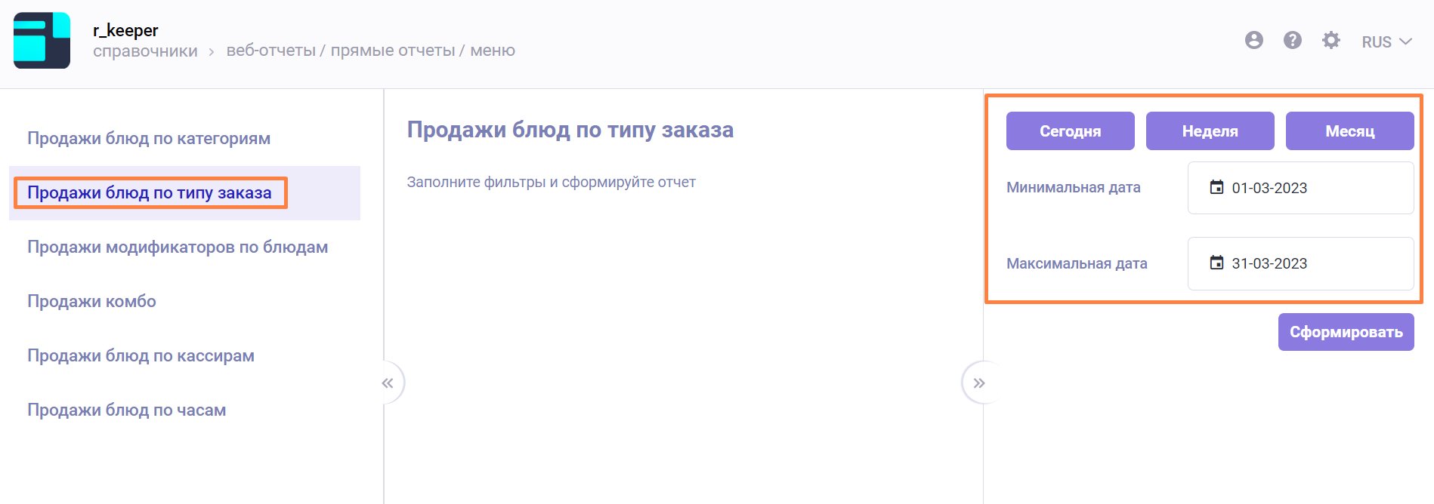The height and width of the screenshot is (504, 1434).
Task: Open Продажи блюд по кассирам report
Action: [141, 356]
